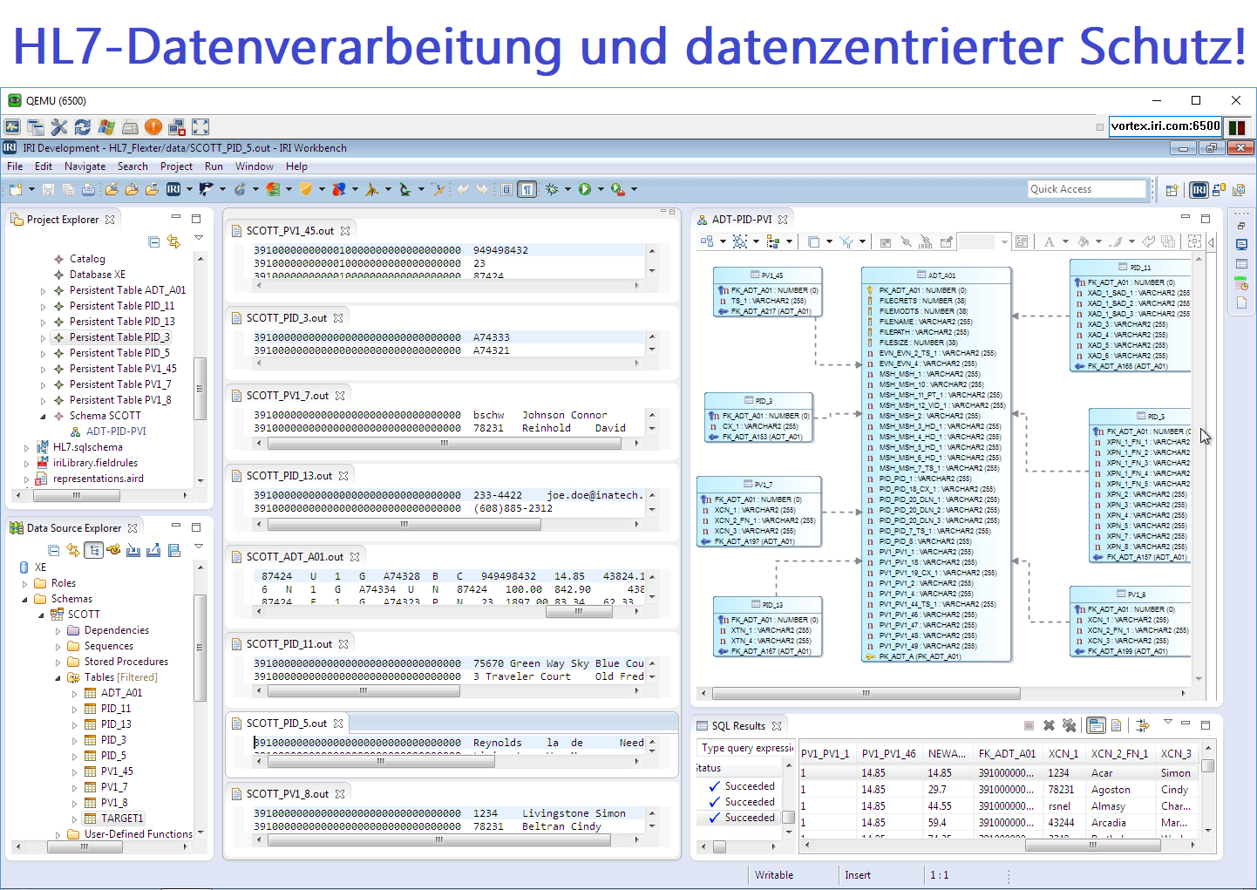Click the QEMU fullscreen icon
Viewport: 1257px width, 890px height.
200,127
